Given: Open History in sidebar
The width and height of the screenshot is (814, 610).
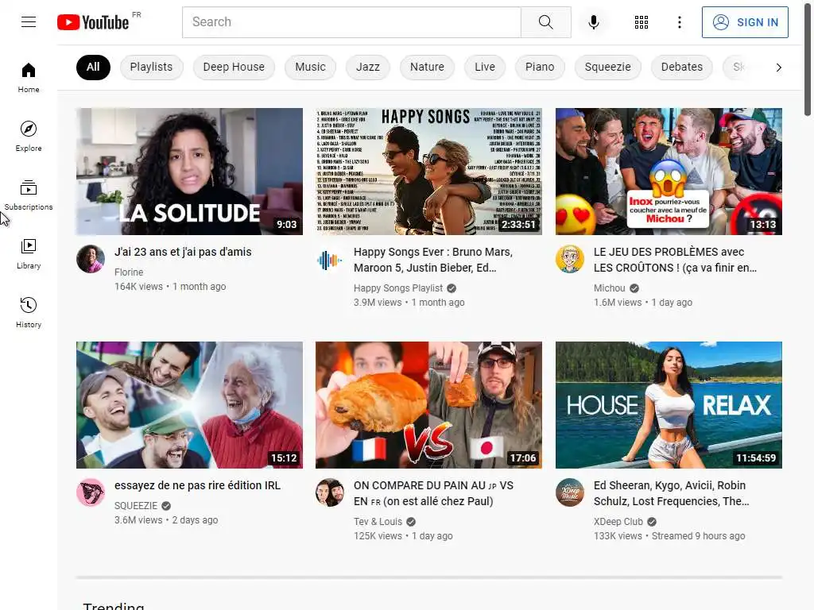Looking at the screenshot, I should 29,313.
